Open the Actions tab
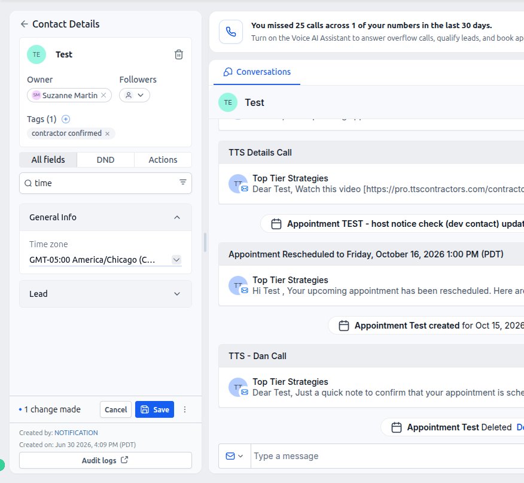 click(x=163, y=160)
